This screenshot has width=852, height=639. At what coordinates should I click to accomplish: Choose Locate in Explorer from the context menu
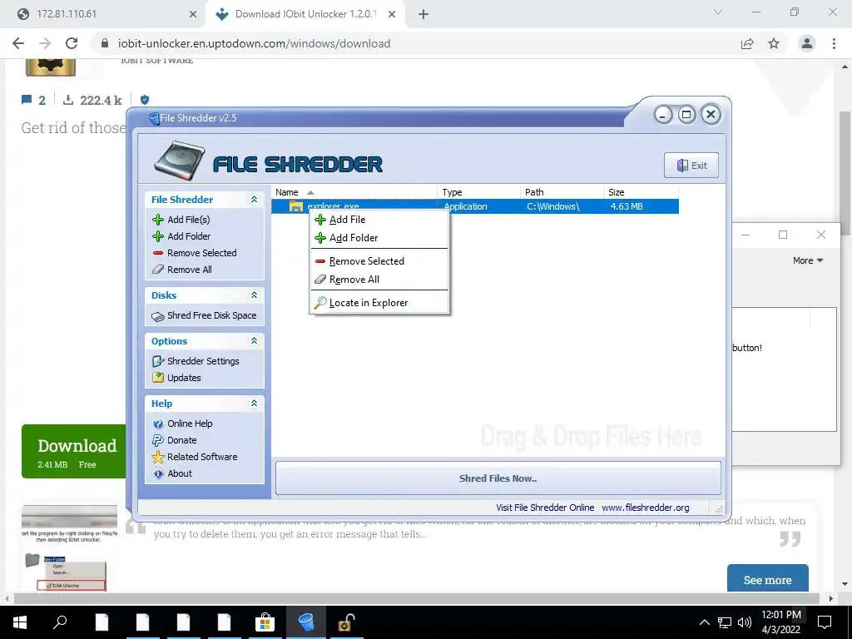pos(379,303)
